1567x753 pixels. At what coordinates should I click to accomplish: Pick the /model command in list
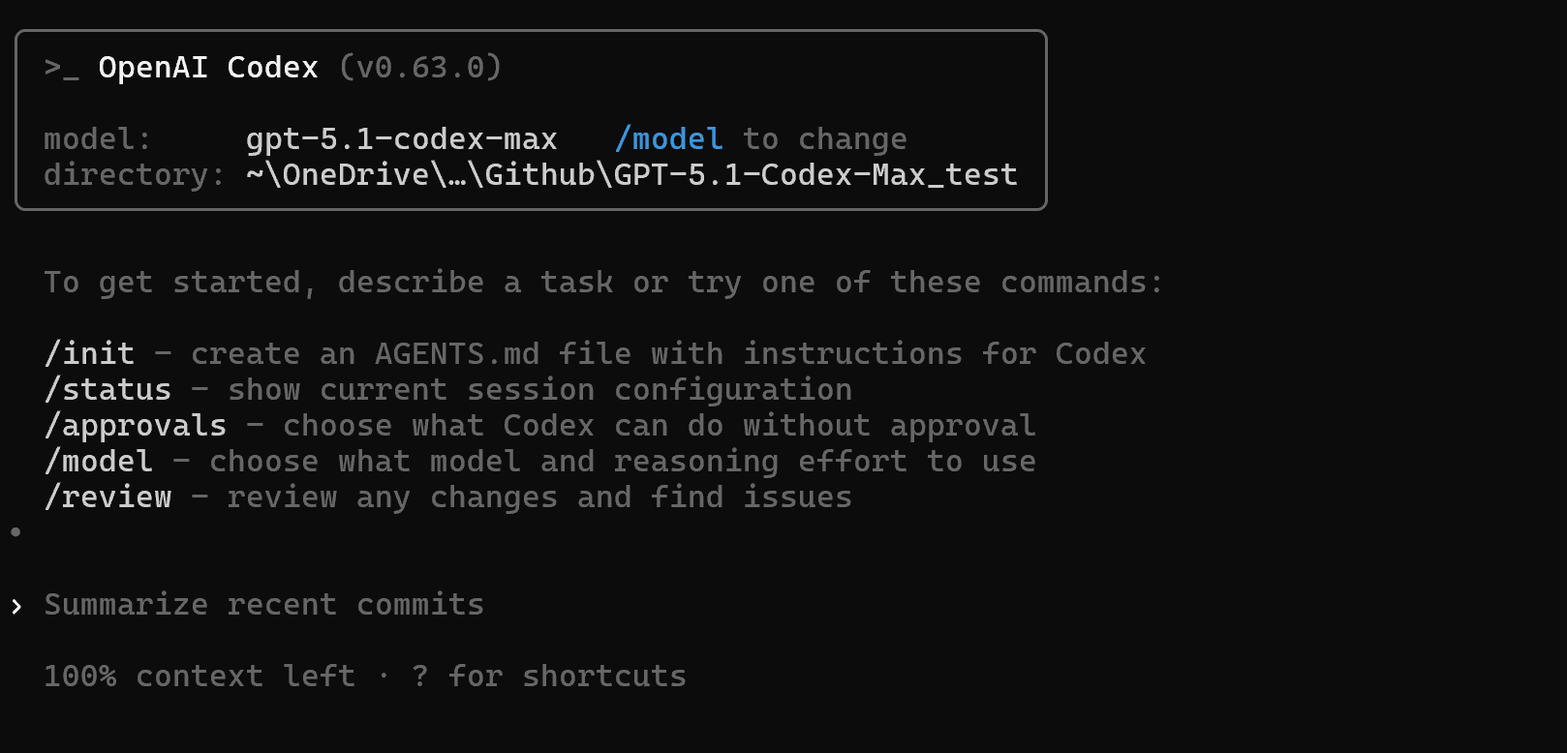[99, 462]
